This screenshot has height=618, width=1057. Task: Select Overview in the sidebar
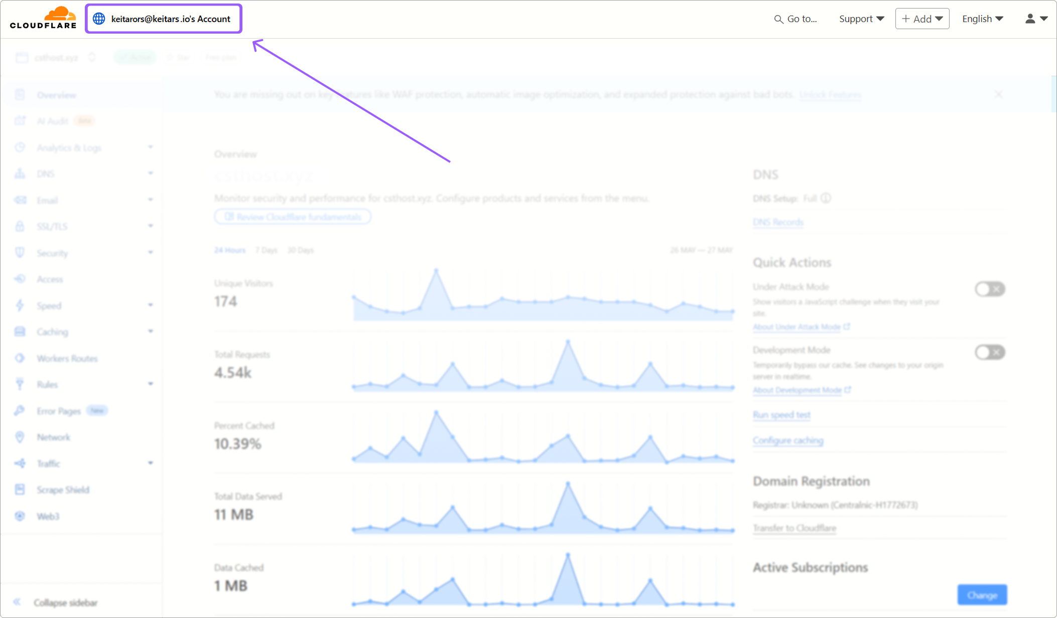pyautogui.click(x=56, y=95)
